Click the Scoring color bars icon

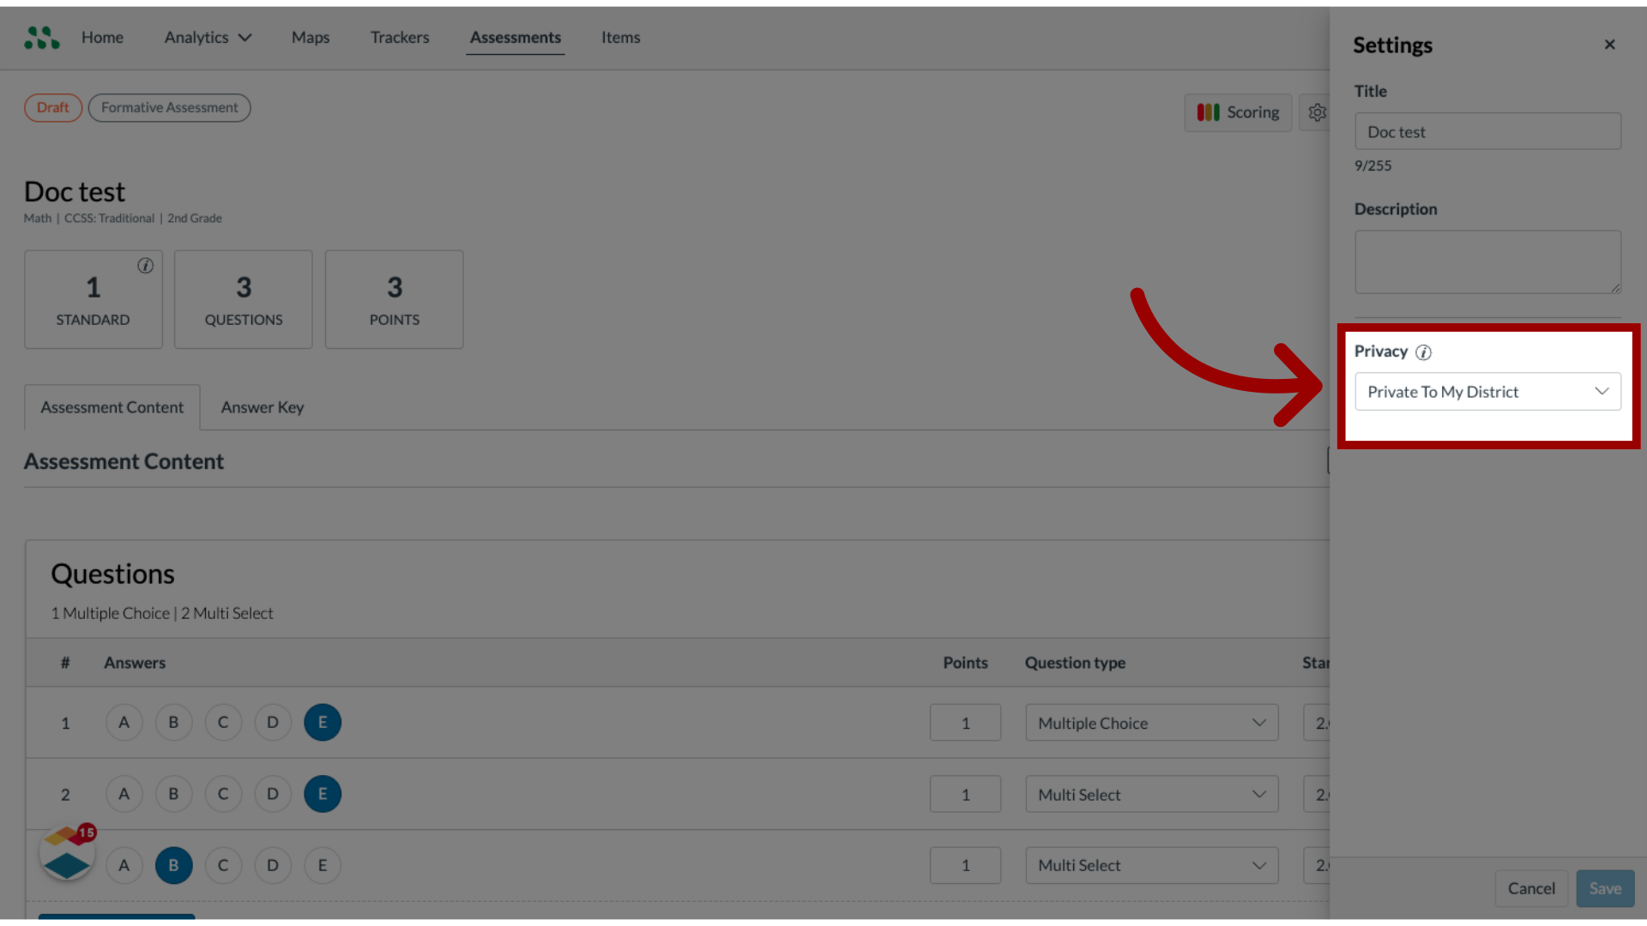pyautogui.click(x=1208, y=112)
